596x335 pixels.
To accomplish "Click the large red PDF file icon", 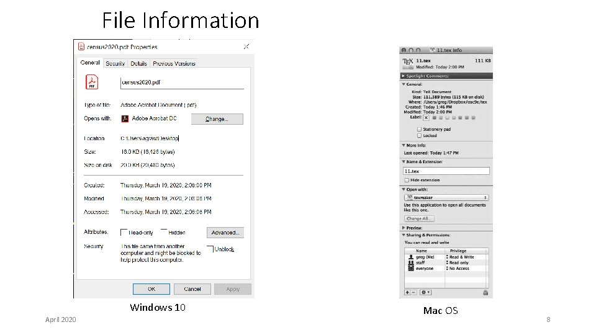I will click(x=92, y=82).
